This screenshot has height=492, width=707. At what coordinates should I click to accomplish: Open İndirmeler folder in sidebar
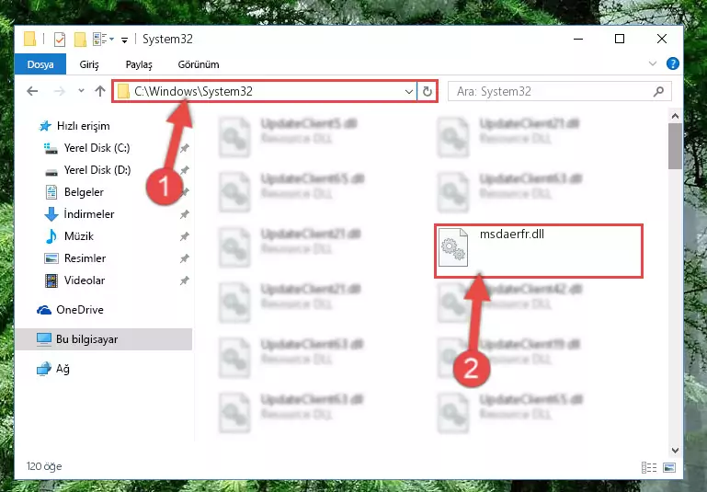89,214
